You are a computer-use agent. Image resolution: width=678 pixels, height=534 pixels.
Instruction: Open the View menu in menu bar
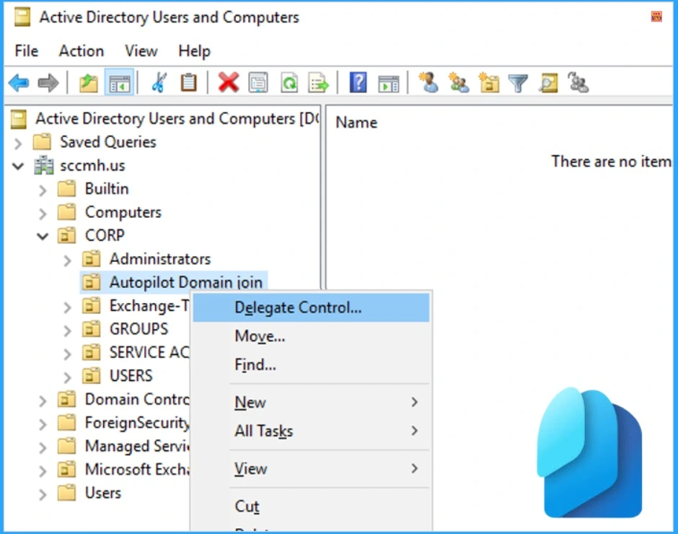tap(141, 51)
